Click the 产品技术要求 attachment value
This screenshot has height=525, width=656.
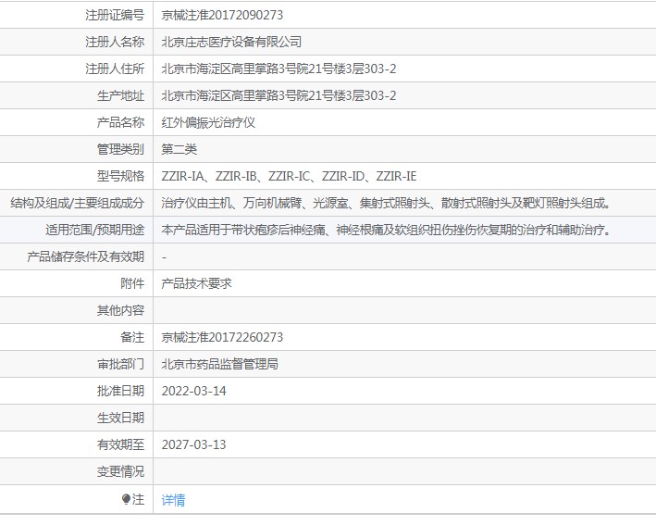click(196, 283)
